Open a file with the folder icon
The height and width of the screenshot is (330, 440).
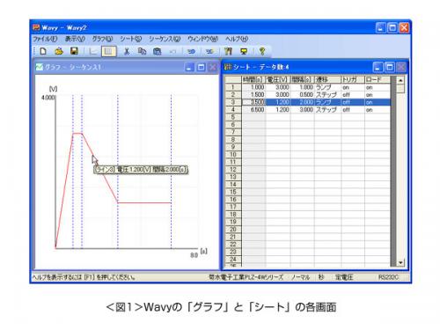59,51
